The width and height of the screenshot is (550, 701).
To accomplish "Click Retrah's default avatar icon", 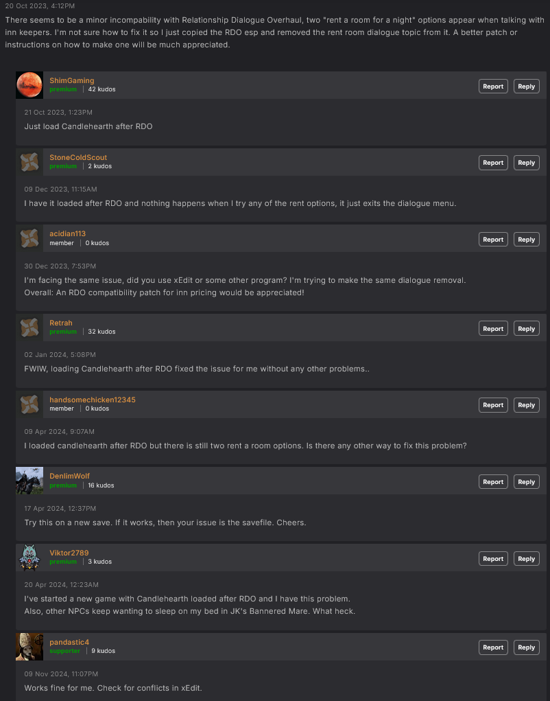I will click(29, 327).
